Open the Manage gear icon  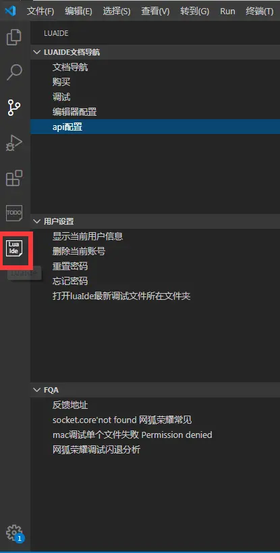point(14,533)
